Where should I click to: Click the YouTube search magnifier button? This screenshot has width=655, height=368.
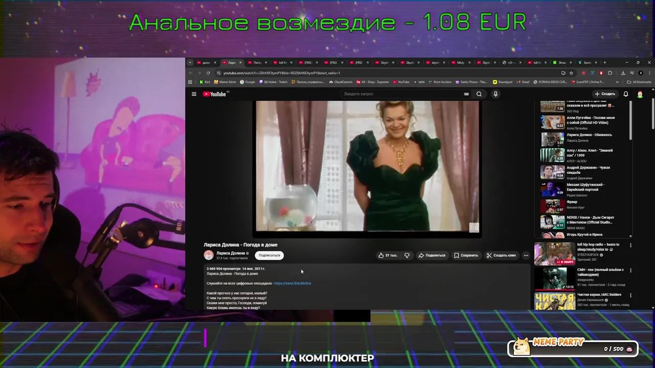479,94
